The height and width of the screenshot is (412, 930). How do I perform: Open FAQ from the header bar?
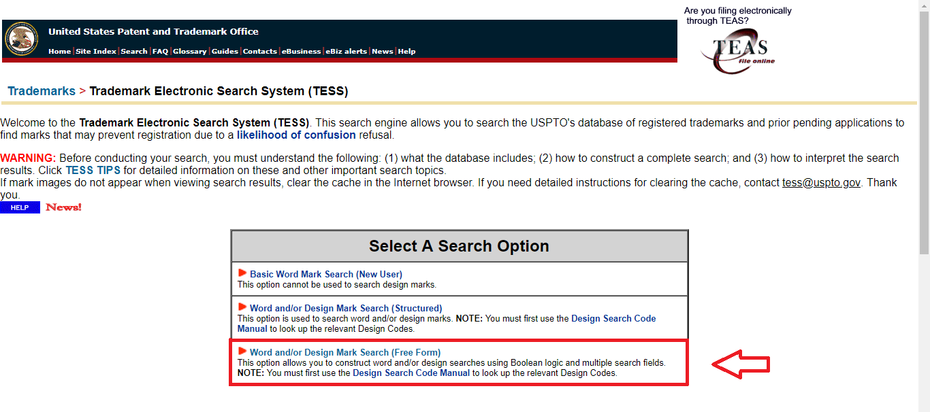160,52
